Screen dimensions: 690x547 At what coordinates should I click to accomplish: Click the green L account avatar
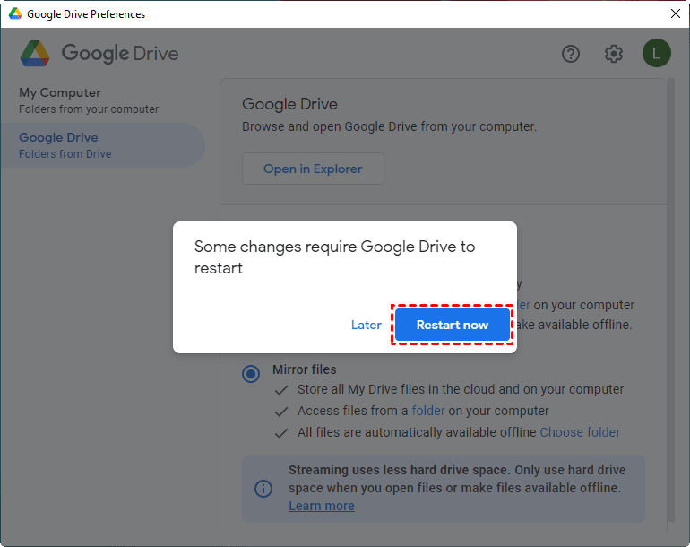coord(657,53)
